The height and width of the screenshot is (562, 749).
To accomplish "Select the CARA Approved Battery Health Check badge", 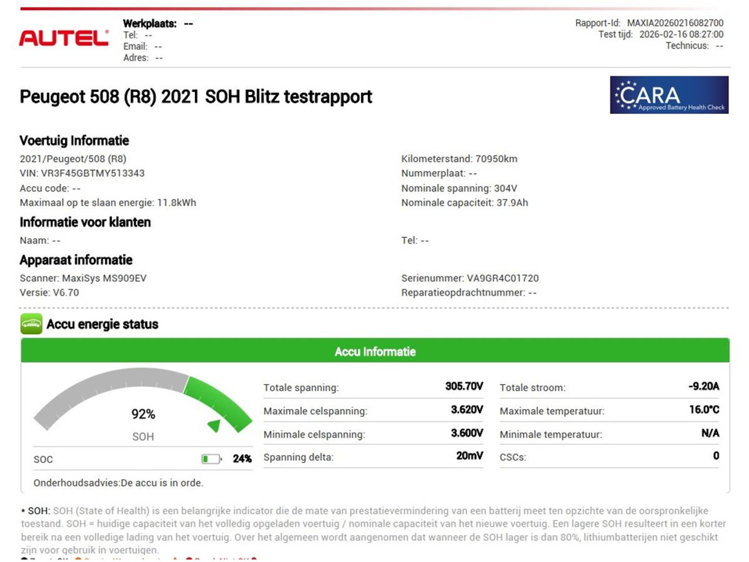I will click(x=670, y=95).
